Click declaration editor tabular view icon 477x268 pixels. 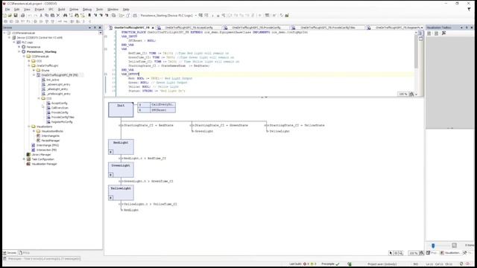pyautogui.click(x=420, y=39)
